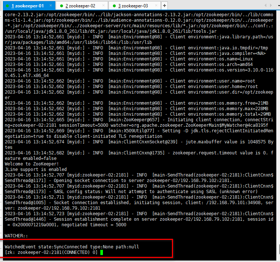Click the 'Session establishment complete' log line

click(x=139, y=219)
